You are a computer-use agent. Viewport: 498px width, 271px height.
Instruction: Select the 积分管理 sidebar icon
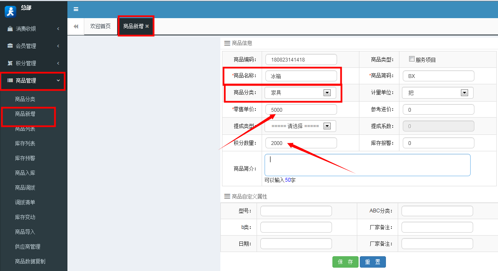click(9, 63)
